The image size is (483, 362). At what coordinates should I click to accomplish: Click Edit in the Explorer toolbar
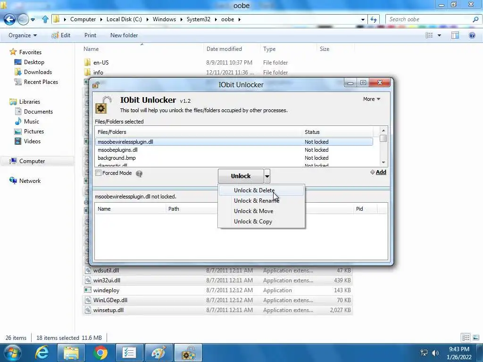point(61,35)
